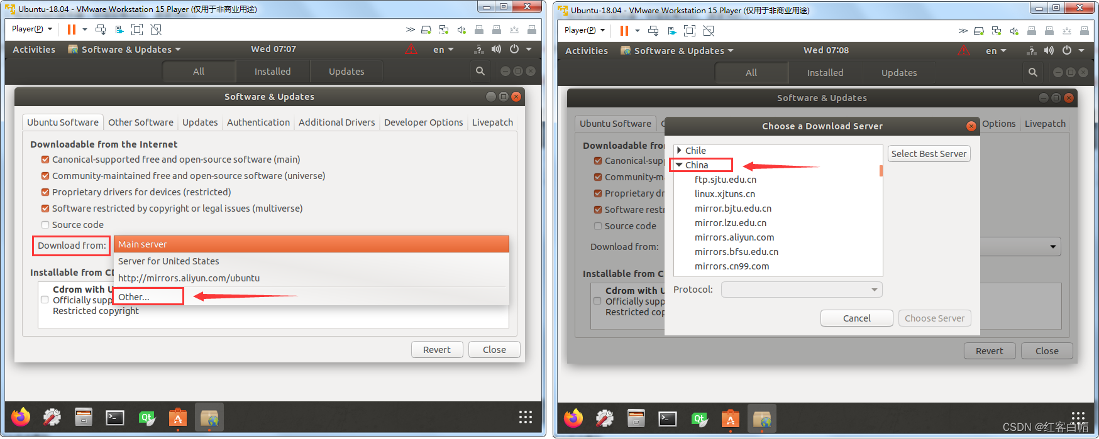1099x439 pixels.
Task: Pause the virtual machine in the left VMware window
Action: 72,30
